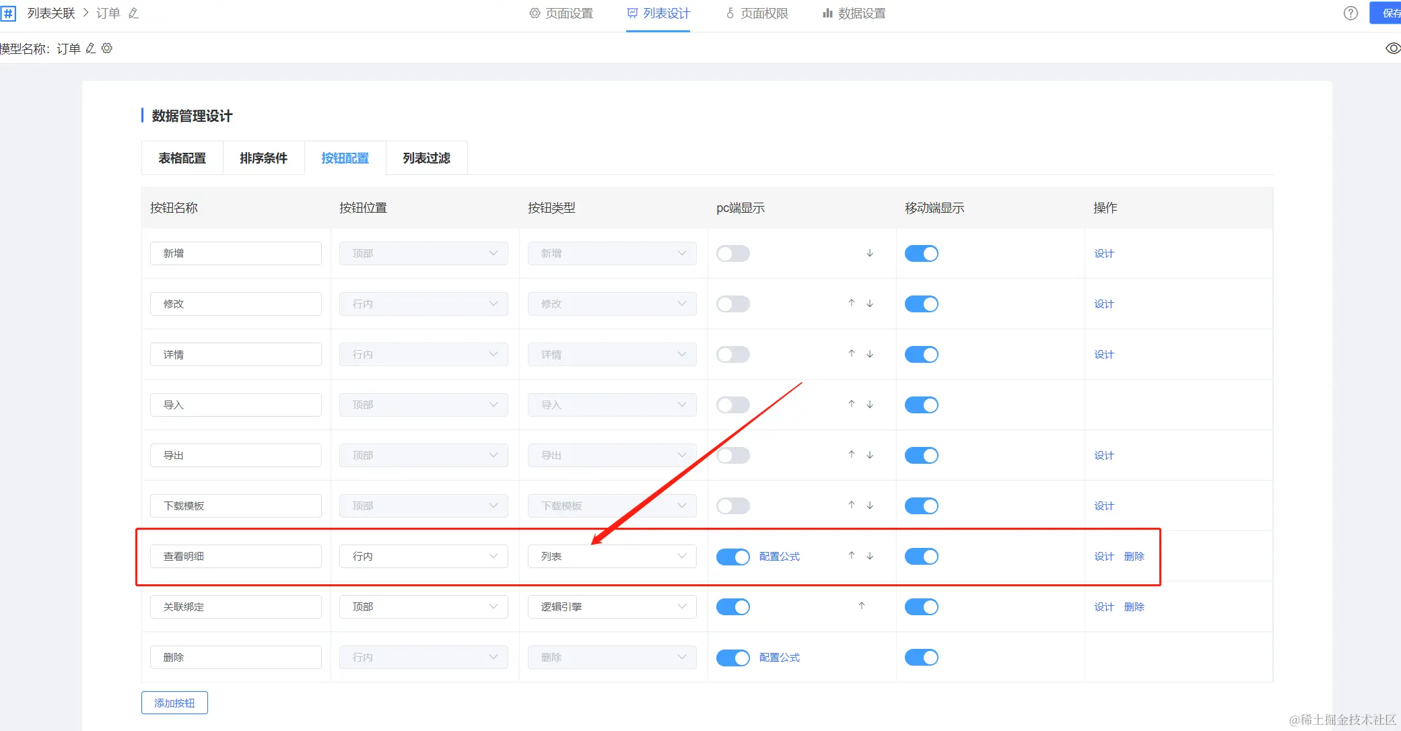Viewport: 1401px width, 731px height.
Task: Move 新增 row down with arrow
Action: (870, 253)
